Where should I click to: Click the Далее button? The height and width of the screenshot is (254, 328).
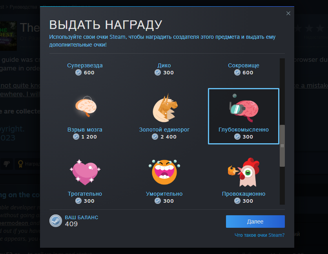point(255,222)
